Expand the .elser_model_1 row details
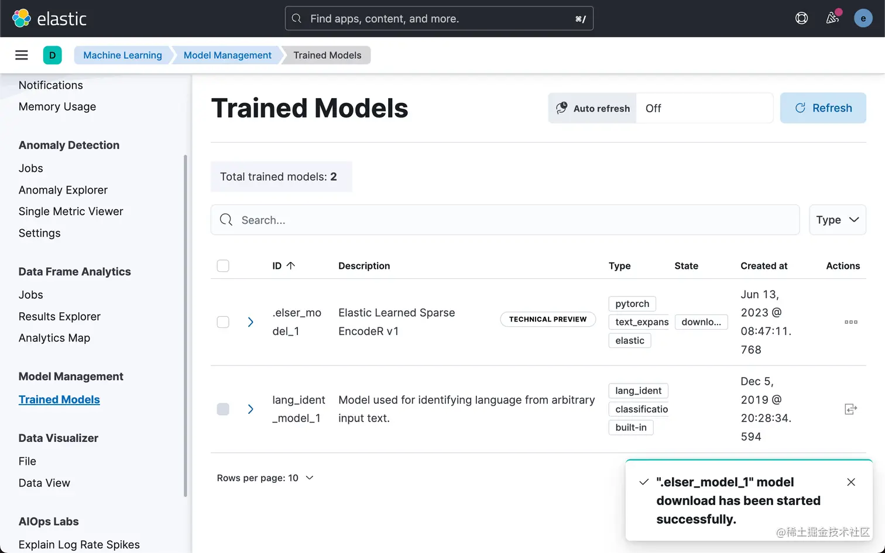Viewport: 885px width, 553px height. pos(251,322)
